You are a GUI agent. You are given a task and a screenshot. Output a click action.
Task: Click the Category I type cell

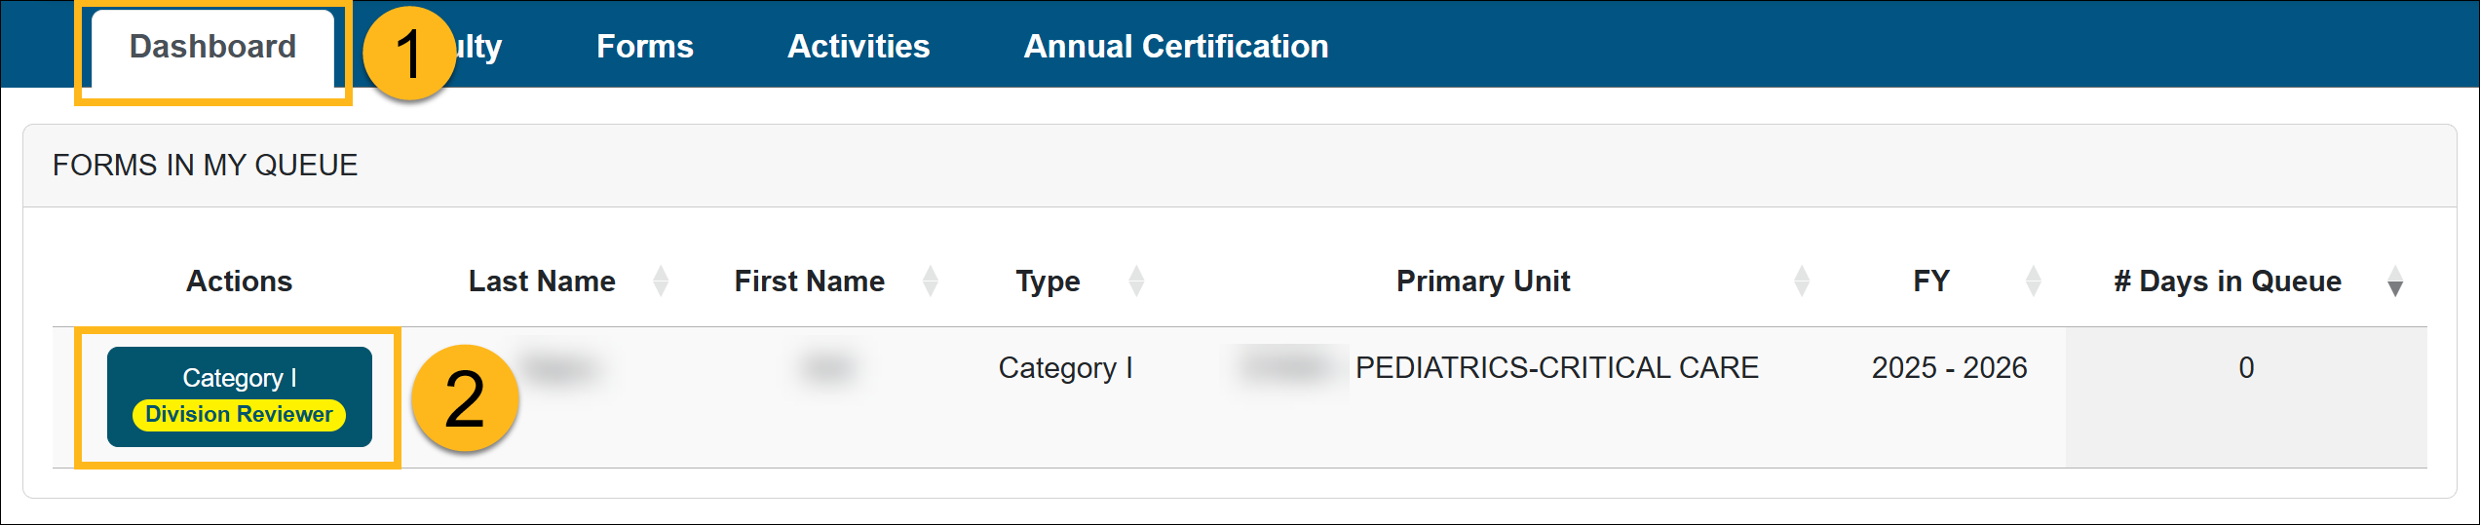tap(1065, 368)
